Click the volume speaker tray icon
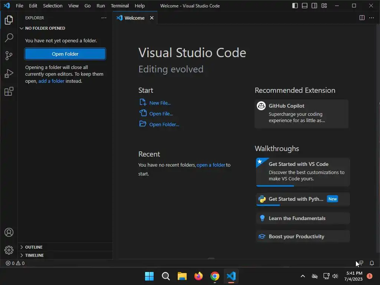The height and width of the screenshot is (285, 380). (x=335, y=276)
